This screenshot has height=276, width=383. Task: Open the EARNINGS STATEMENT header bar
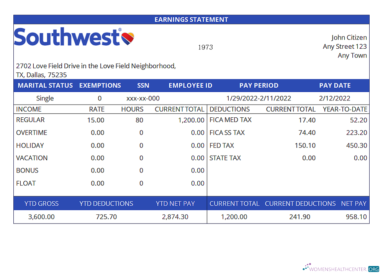tap(191, 19)
